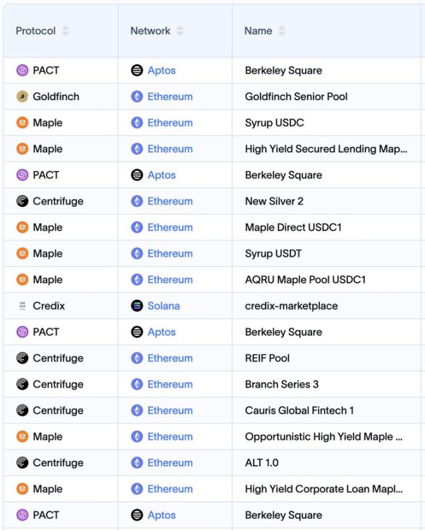
Task: Click Centrifuge icon in REIF Pool row
Action: 22,358
